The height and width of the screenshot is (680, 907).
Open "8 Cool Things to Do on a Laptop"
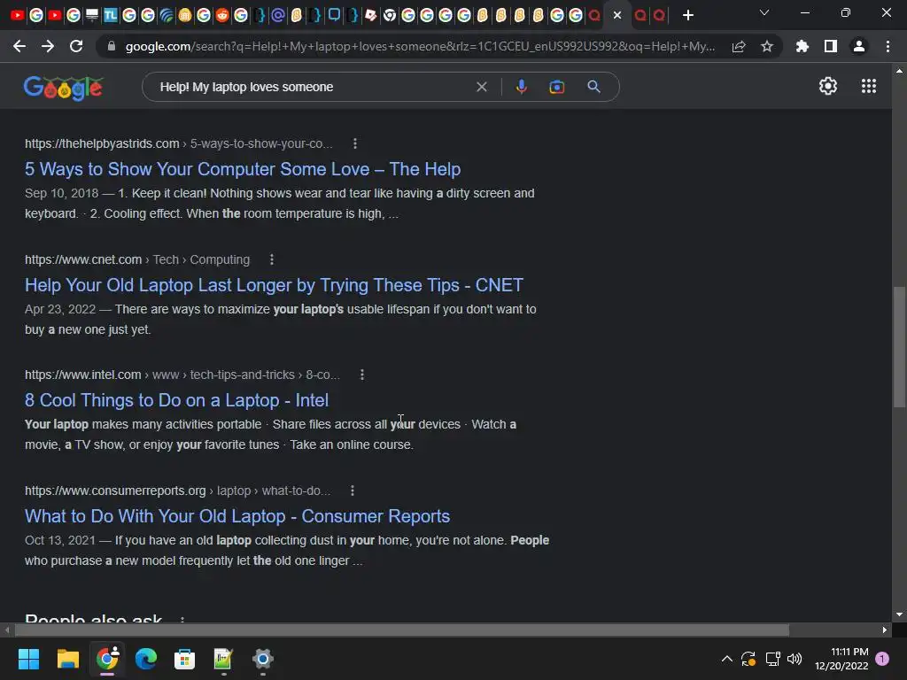[176, 400]
